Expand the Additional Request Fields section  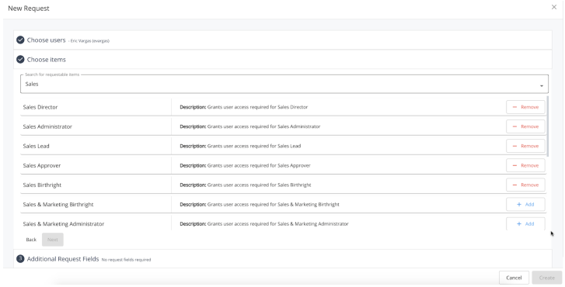(x=283, y=258)
